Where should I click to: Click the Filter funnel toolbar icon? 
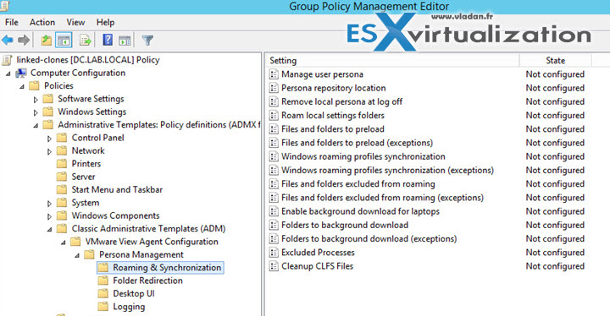click(147, 40)
